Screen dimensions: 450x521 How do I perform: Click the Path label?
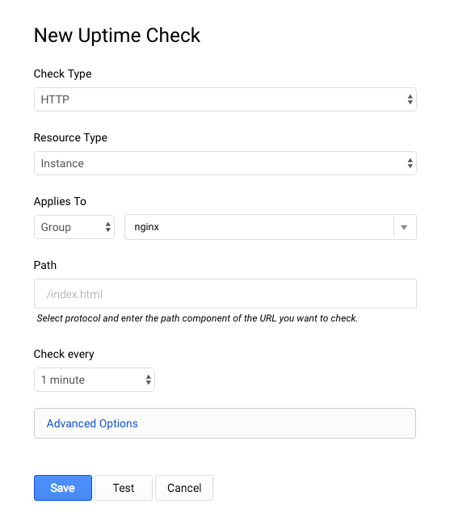pyautogui.click(x=45, y=265)
